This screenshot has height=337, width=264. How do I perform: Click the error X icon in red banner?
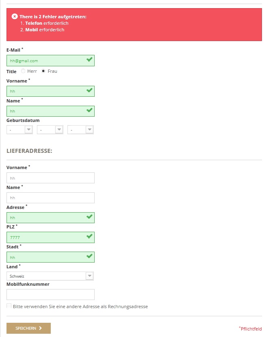(x=14, y=16)
